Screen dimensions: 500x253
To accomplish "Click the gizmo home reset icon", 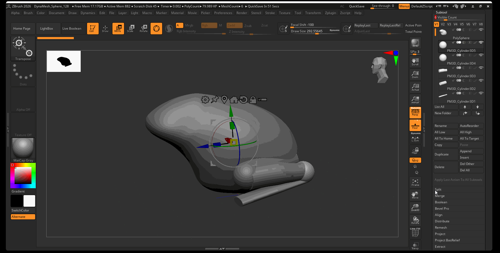I will click(234, 100).
